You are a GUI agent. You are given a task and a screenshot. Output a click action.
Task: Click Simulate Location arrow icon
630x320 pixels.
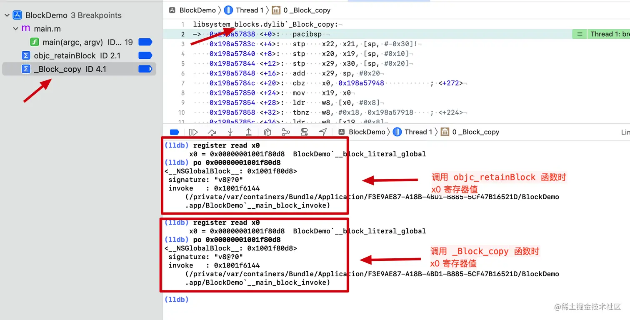click(x=322, y=132)
